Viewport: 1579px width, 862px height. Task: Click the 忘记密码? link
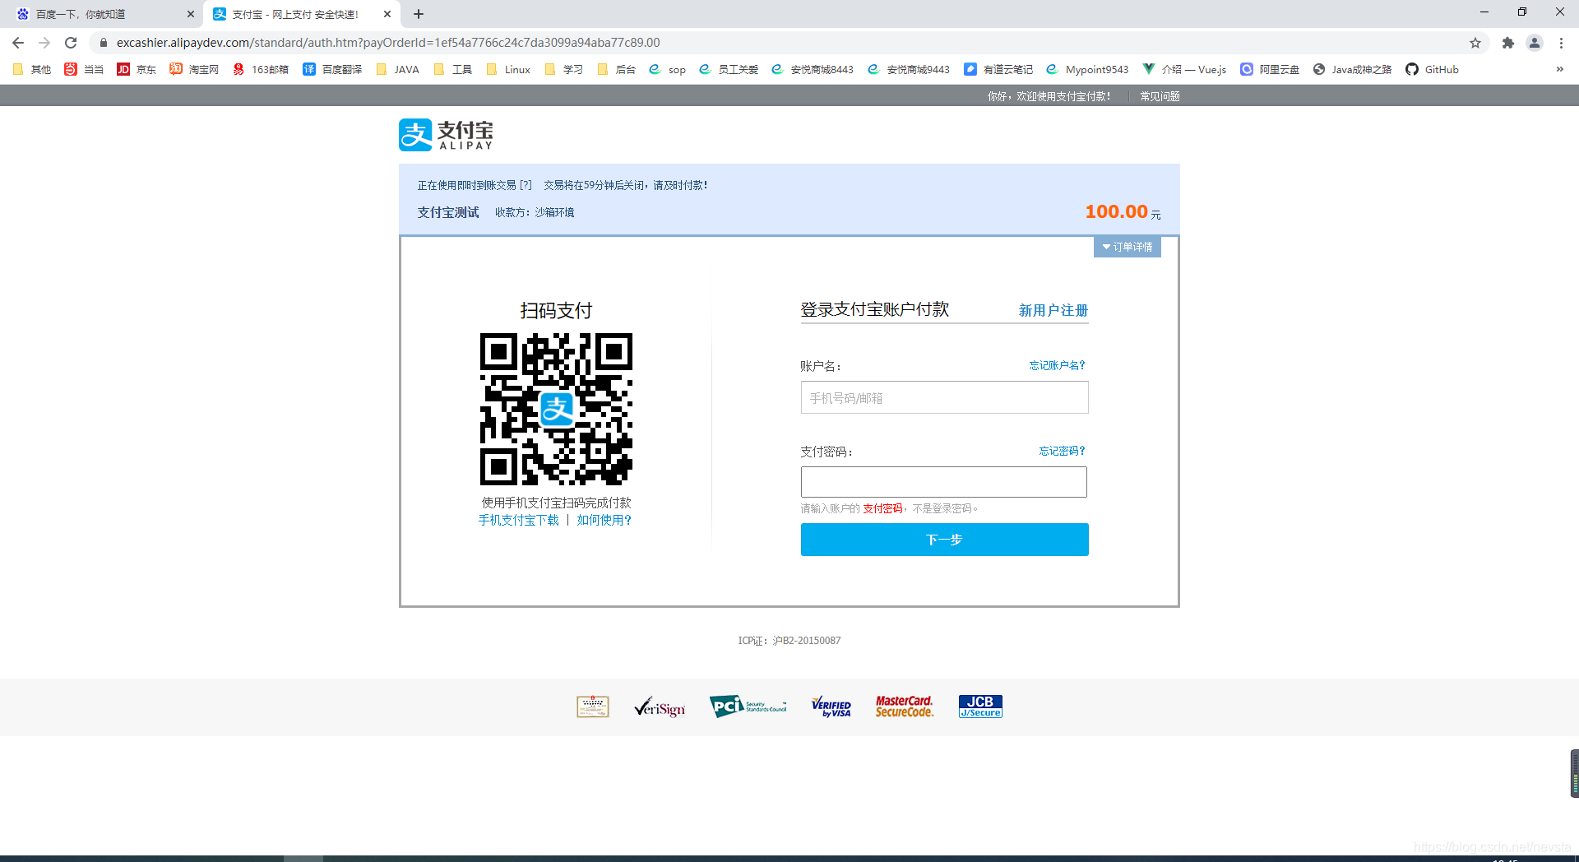pyautogui.click(x=1063, y=451)
